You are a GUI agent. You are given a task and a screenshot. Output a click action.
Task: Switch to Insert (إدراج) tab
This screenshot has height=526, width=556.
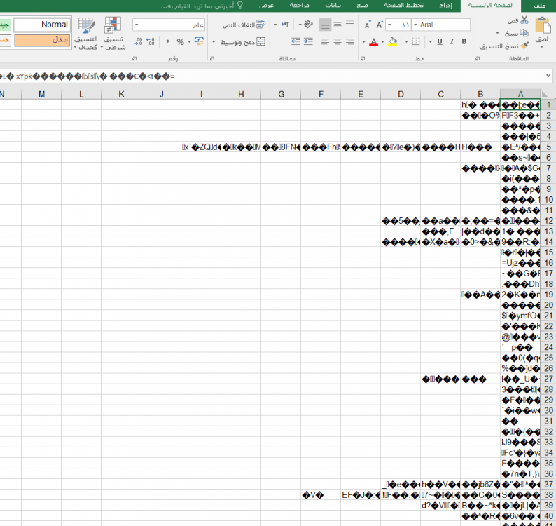(446, 6)
